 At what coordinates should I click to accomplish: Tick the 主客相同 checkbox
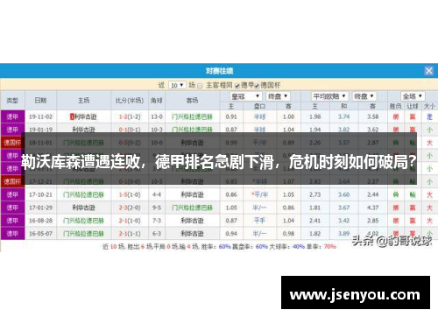[x=200, y=86]
